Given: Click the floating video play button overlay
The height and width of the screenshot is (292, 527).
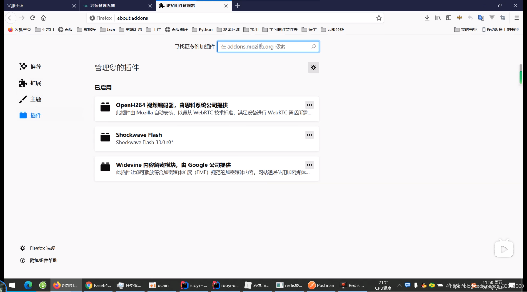Looking at the screenshot, I should [504, 249].
